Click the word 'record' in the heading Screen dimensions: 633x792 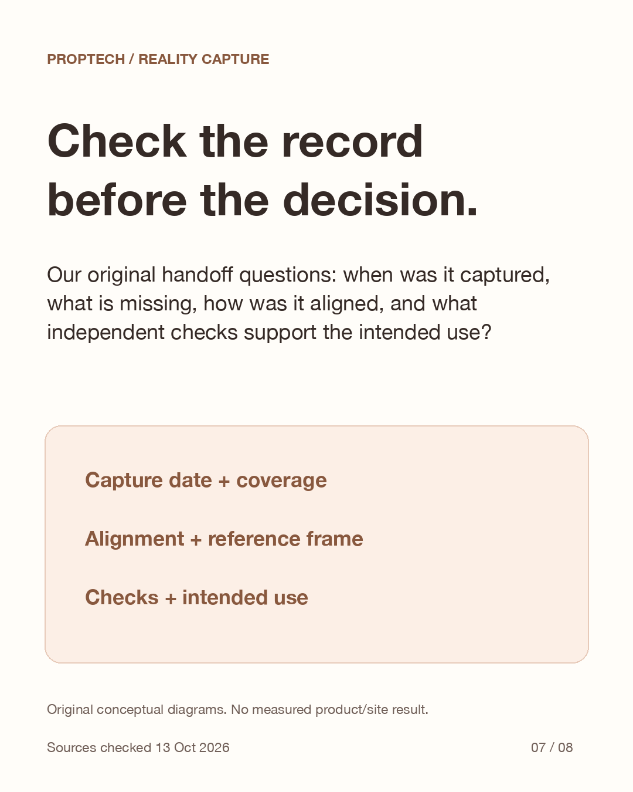tap(352, 141)
